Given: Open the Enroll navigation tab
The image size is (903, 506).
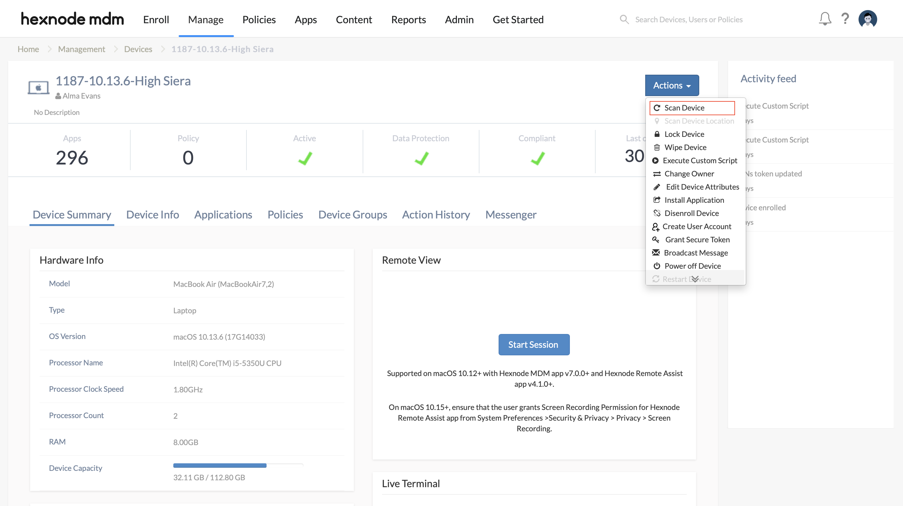Looking at the screenshot, I should [x=156, y=20].
